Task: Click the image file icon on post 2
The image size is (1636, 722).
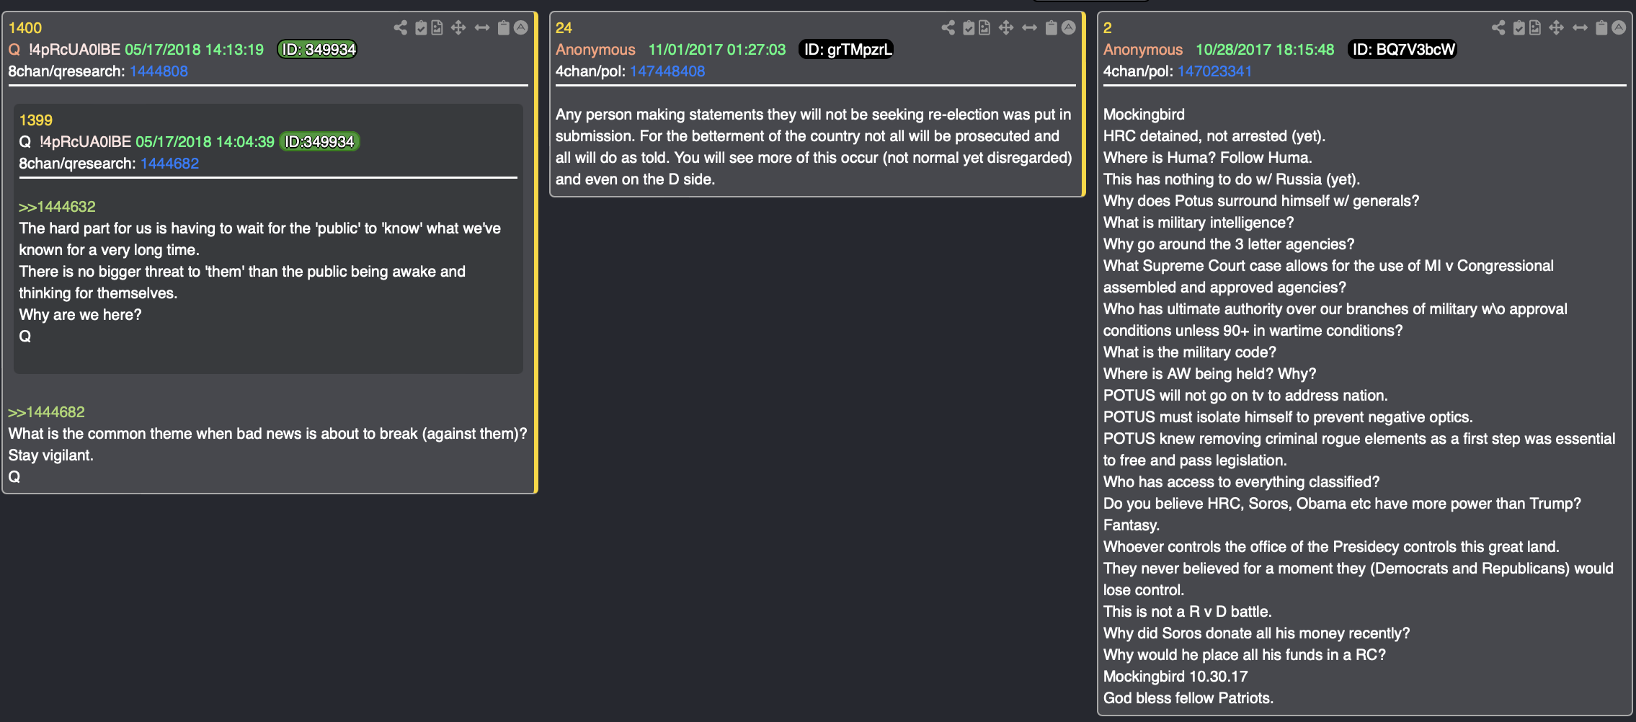Action: click(x=1535, y=27)
